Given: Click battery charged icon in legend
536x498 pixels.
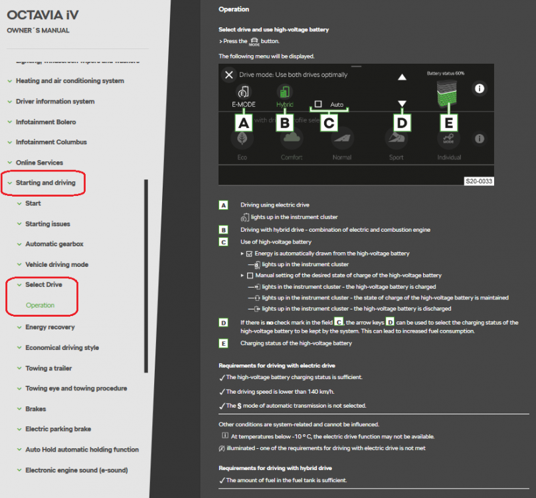Looking at the screenshot, I should click(x=258, y=287).
